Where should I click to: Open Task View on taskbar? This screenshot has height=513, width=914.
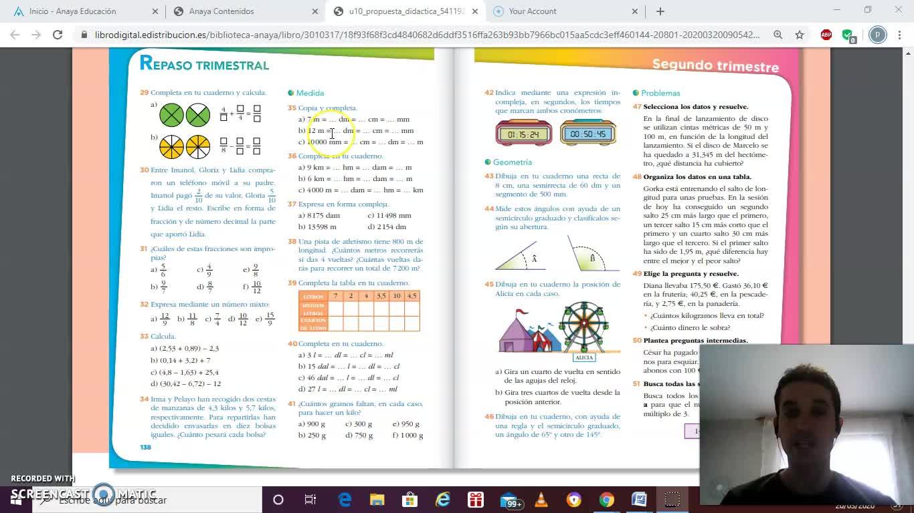coord(310,500)
